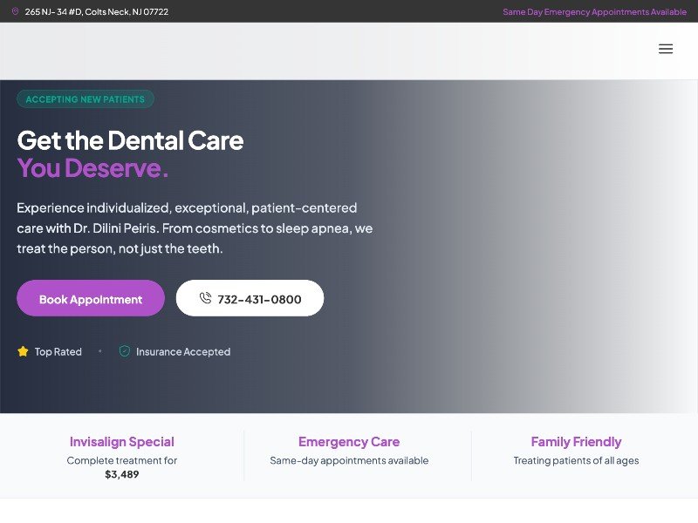698x523 pixels.
Task: Click the Dr. Dilini Peiris description paragraph
Action: tap(195, 228)
